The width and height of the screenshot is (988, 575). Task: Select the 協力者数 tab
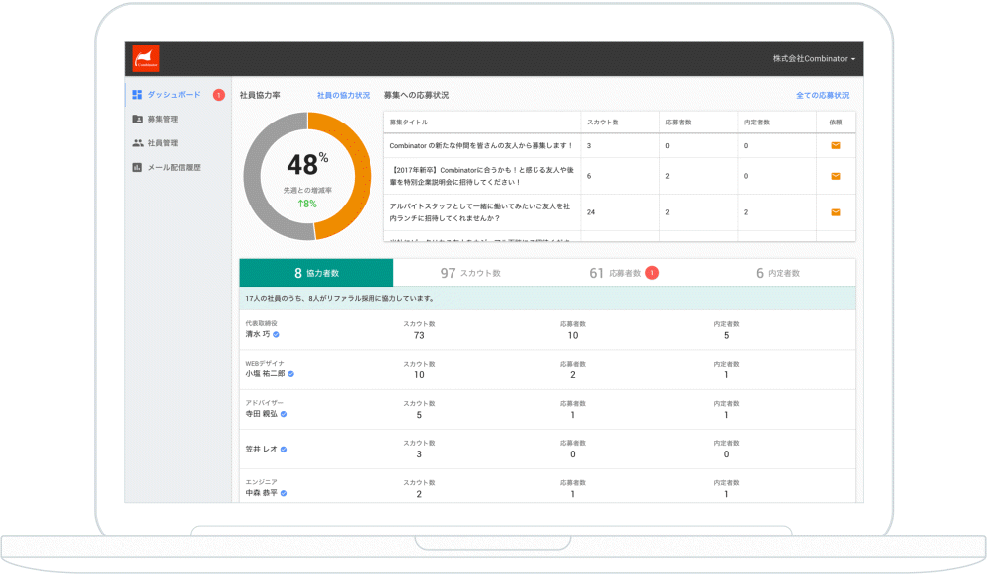316,273
